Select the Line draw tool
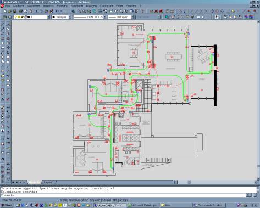This screenshot has width=260, height=208. (3, 24)
